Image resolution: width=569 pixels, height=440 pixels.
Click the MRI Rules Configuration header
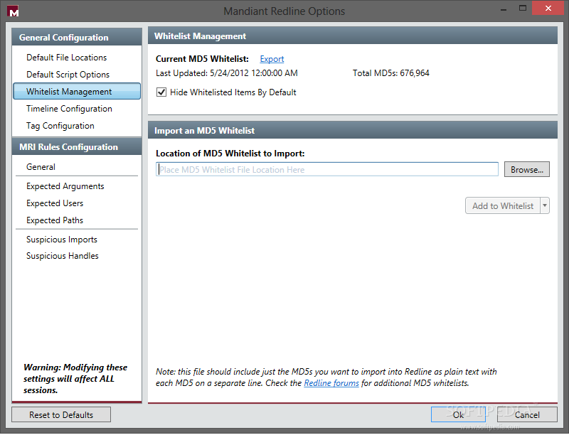click(77, 146)
